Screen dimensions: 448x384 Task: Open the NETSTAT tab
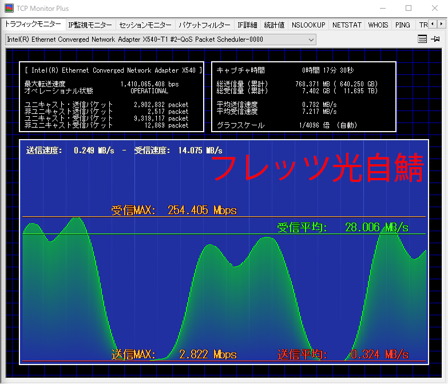[347, 25]
